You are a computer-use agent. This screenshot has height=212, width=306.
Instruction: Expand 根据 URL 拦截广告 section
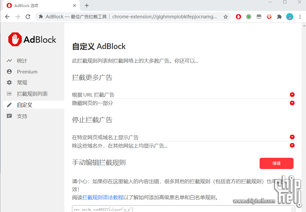click(x=292, y=95)
